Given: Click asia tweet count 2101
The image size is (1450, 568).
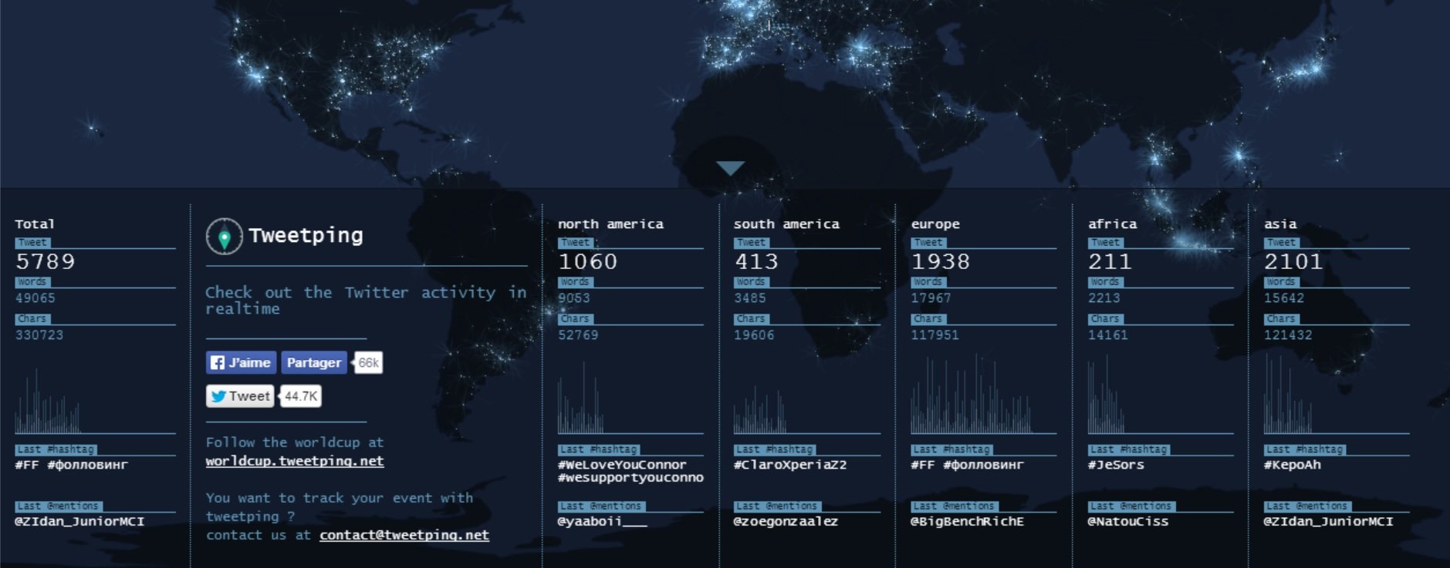Looking at the screenshot, I should click(1293, 262).
